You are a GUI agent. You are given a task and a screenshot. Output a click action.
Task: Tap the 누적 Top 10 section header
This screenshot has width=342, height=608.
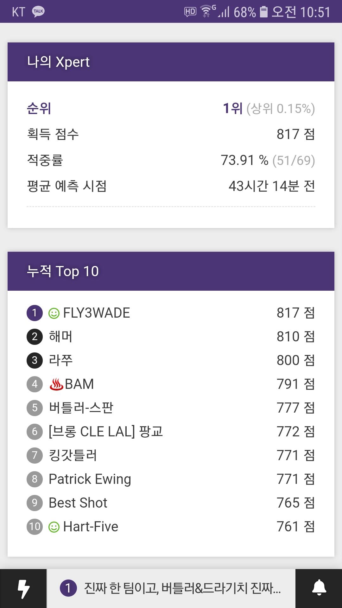[171, 271]
